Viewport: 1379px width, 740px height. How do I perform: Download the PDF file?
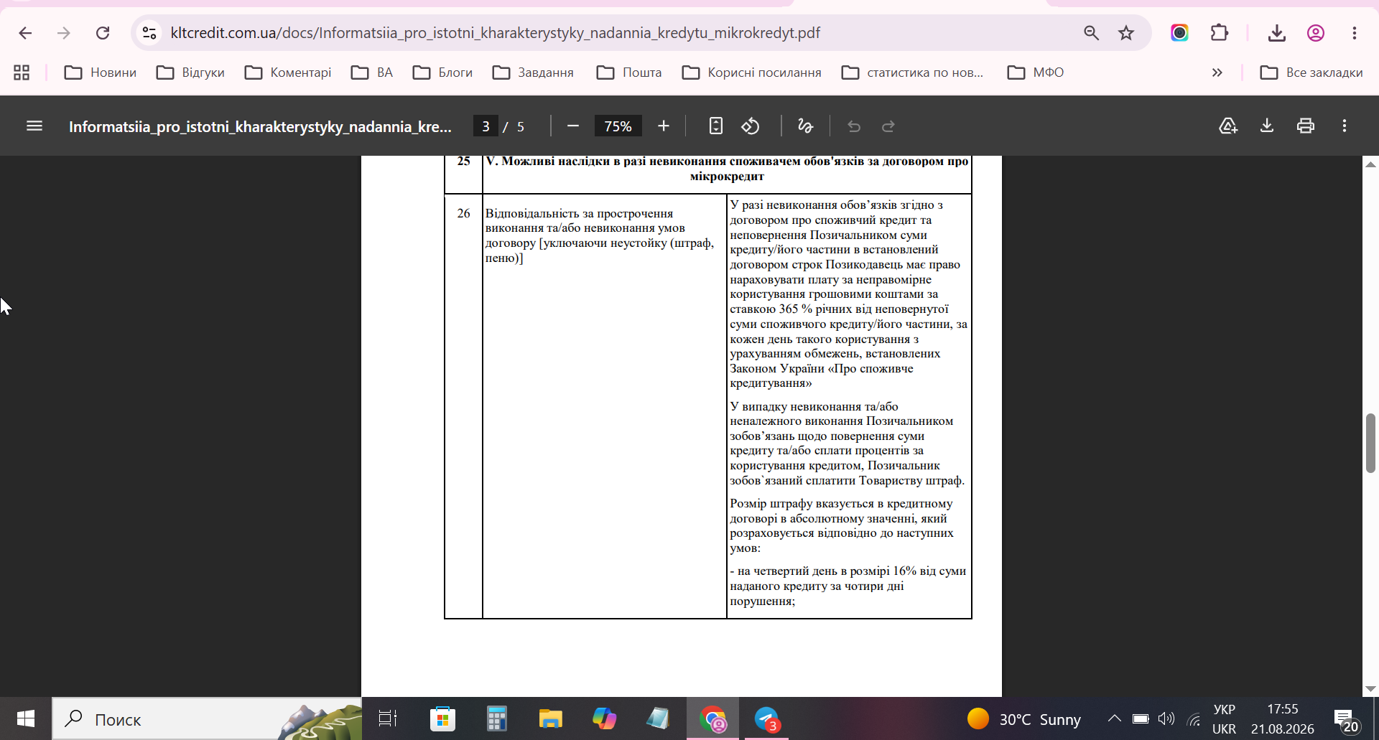pos(1267,126)
